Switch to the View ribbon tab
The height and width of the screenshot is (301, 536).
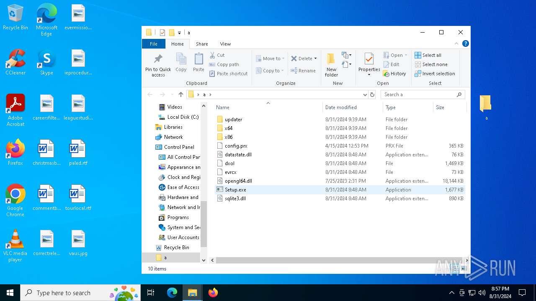[225, 44]
